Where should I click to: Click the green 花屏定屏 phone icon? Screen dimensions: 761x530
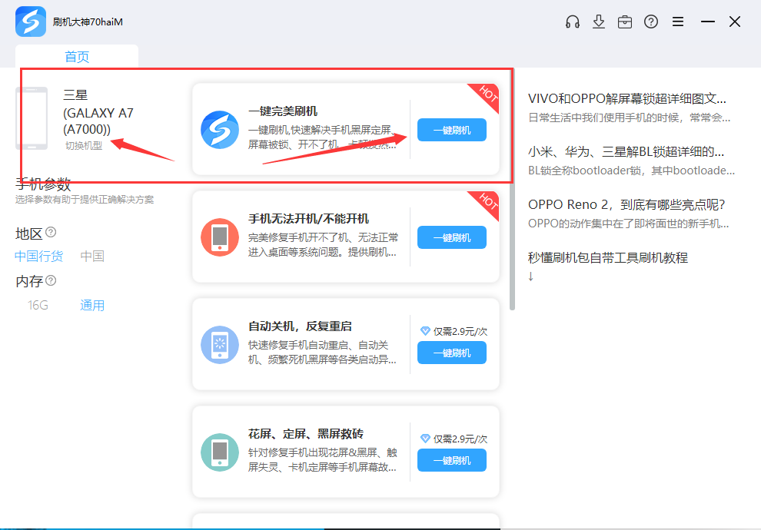tap(220, 452)
